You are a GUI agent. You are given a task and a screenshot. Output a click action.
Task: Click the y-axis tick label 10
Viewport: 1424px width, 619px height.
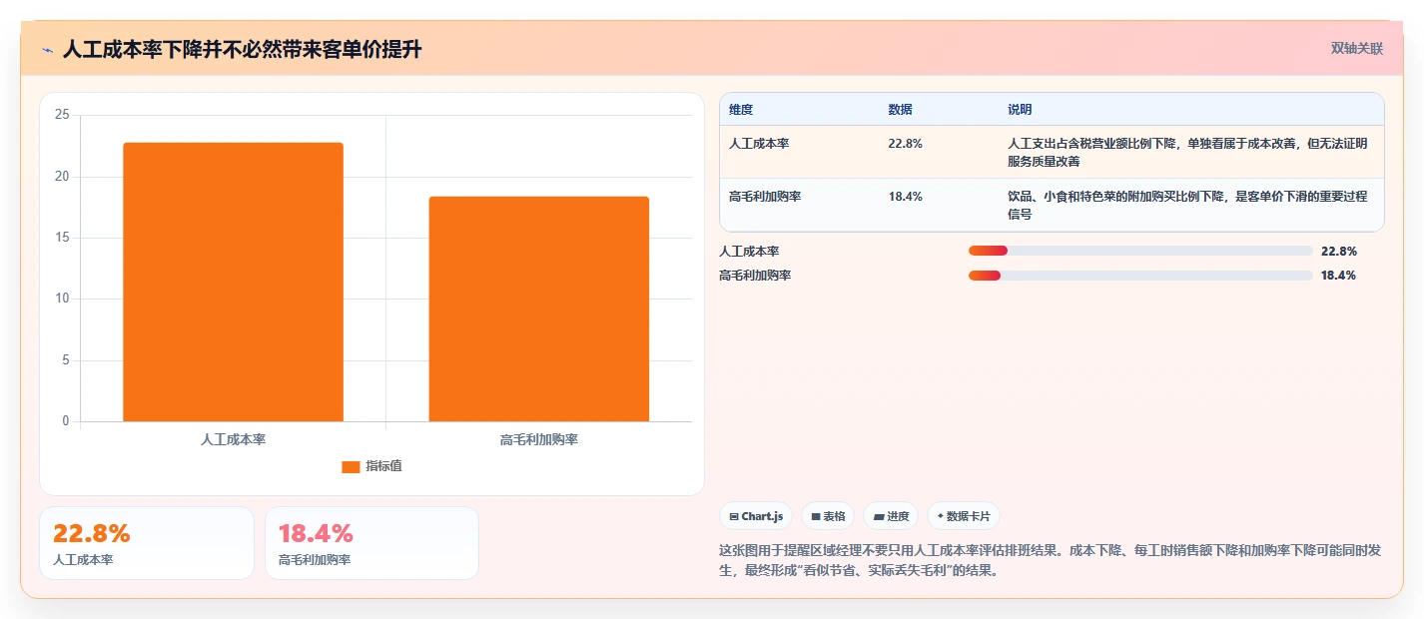click(x=62, y=299)
